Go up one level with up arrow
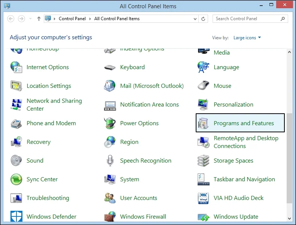 point(39,19)
